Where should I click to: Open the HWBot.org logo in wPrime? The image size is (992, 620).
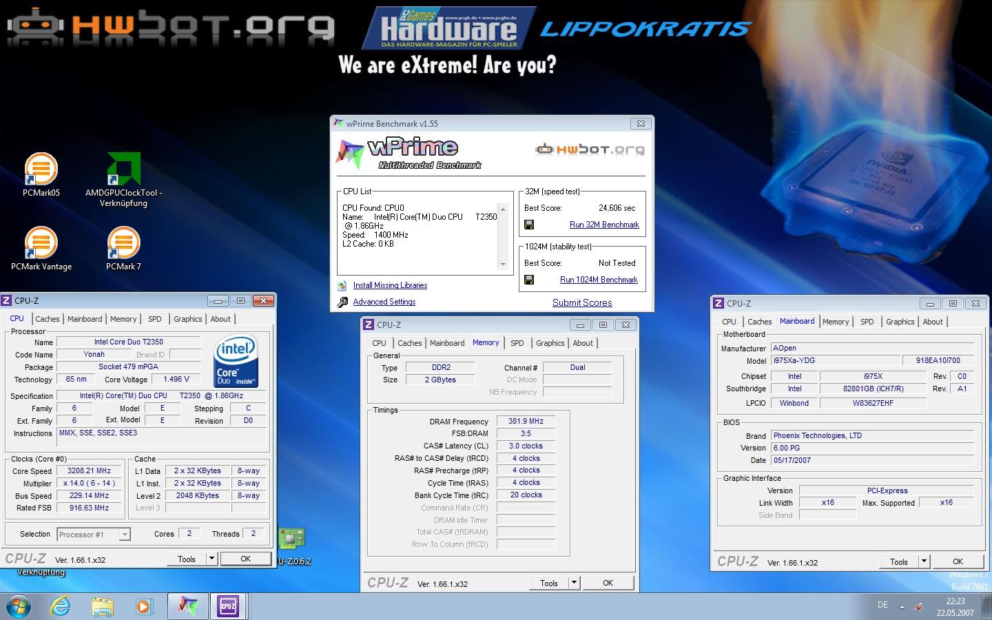point(590,149)
